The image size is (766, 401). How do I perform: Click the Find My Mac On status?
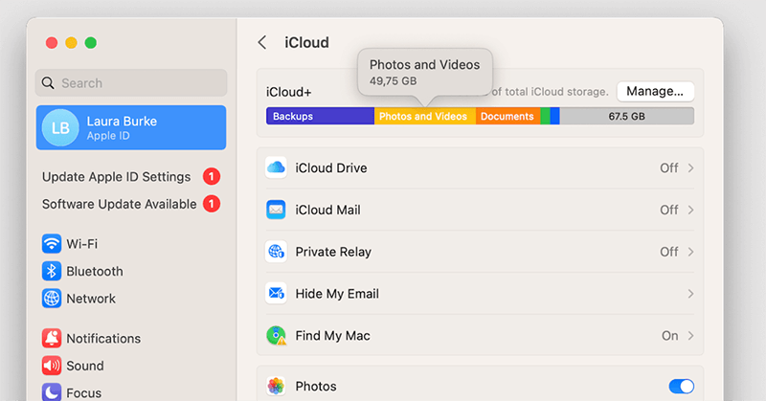pos(669,336)
